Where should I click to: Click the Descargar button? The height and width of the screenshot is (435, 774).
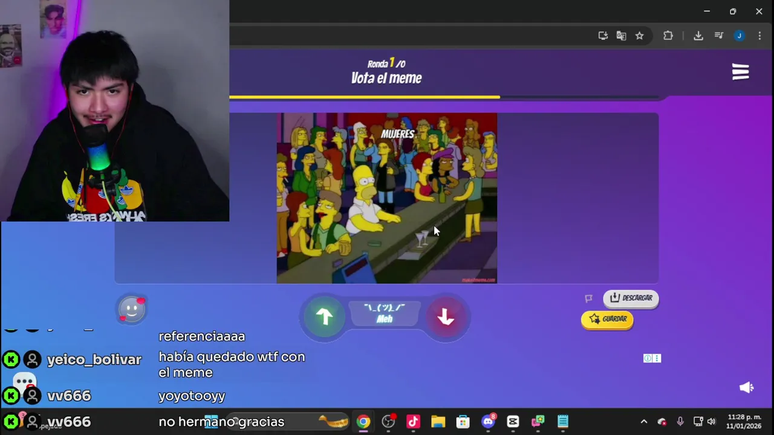pos(631,298)
